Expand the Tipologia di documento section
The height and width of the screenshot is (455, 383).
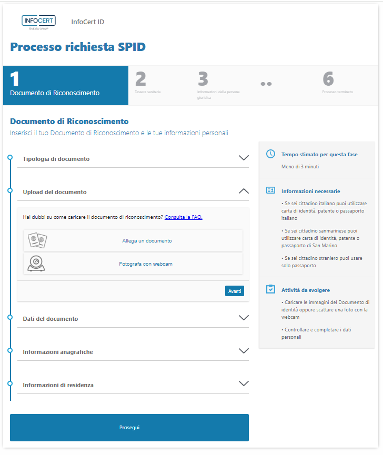click(243, 158)
